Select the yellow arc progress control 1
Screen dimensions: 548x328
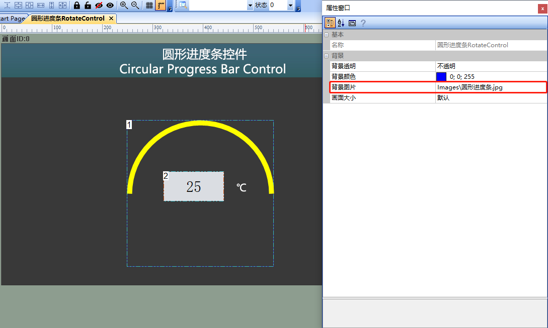200,123
